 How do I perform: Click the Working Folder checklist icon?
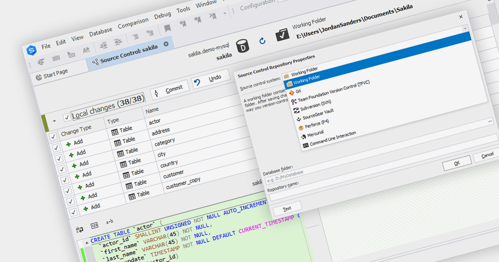point(282,36)
